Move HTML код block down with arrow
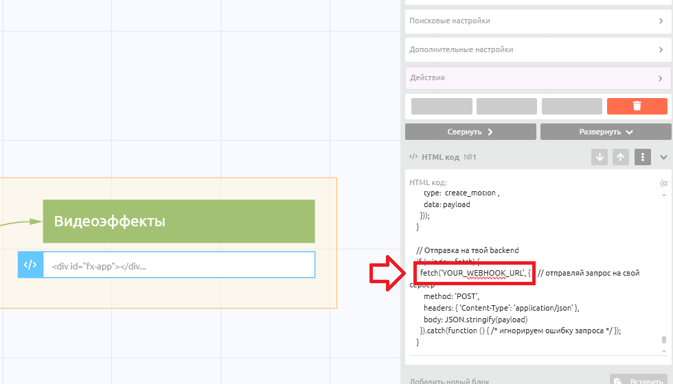The height and width of the screenshot is (384, 673). point(600,157)
